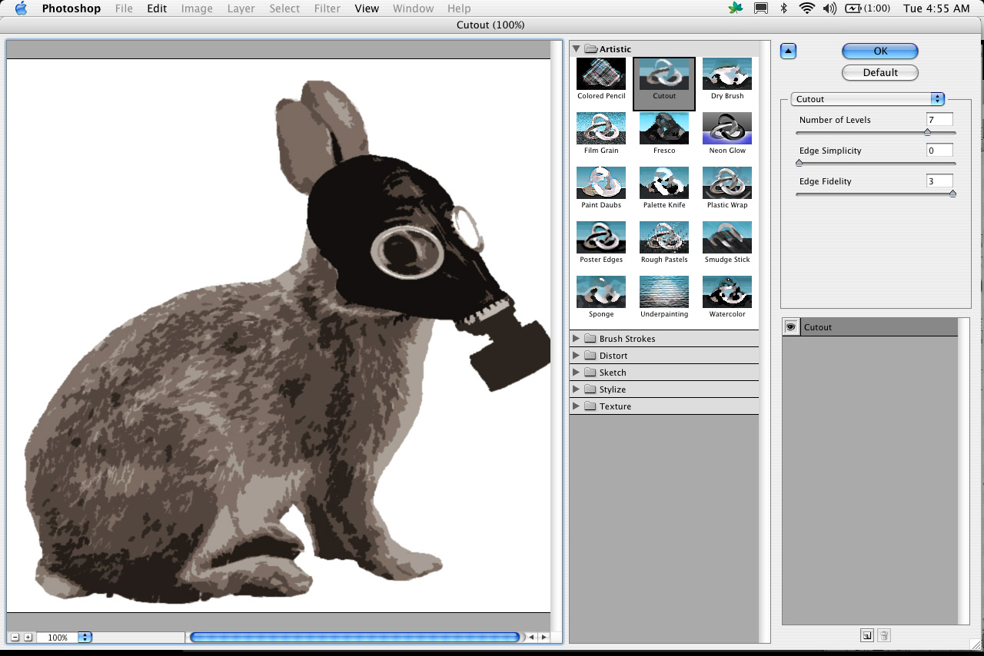Click the 100% zoom field
This screenshot has width=984, height=656.
coord(58,638)
